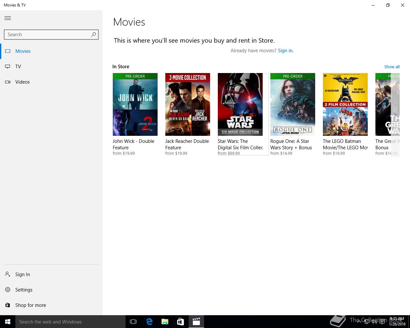Click the taskbar clock showing 9:35 AM

click(397, 322)
